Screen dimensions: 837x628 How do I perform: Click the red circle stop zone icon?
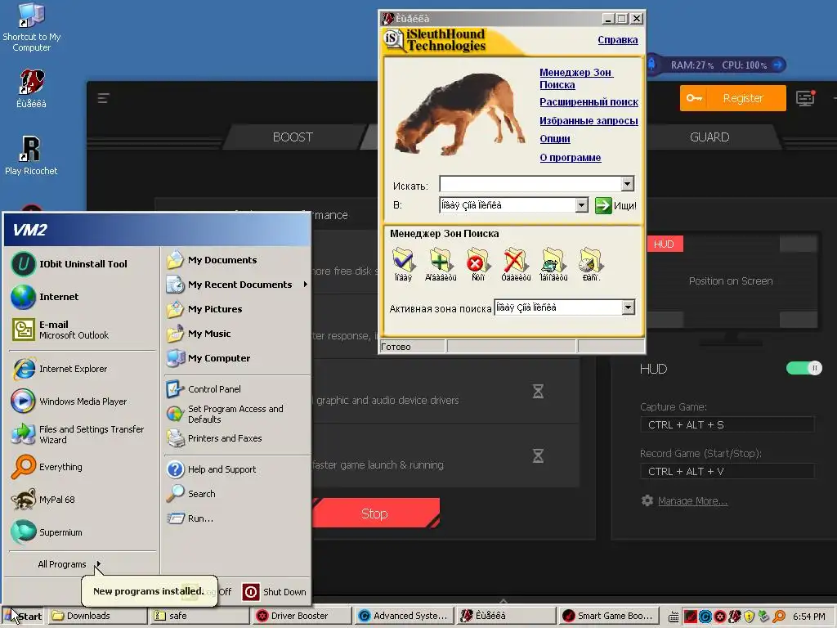477,265
